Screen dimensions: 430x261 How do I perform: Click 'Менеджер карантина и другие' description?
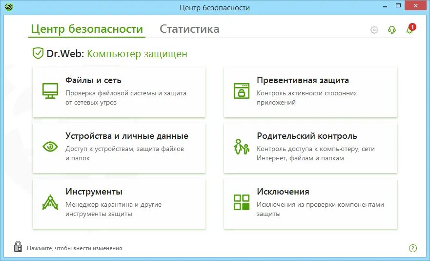(x=114, y=205)
